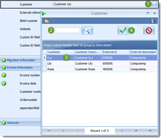Click Computemp in the Ivy row
Image resolution: width=163 pixels, height=140 pixels.
click(143, 58)
